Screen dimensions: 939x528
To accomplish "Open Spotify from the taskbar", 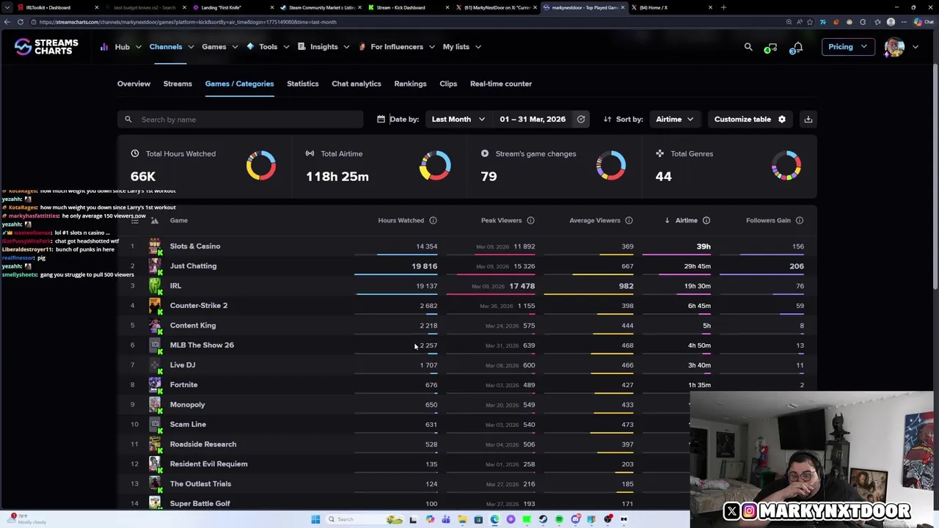I will [559, 519].
